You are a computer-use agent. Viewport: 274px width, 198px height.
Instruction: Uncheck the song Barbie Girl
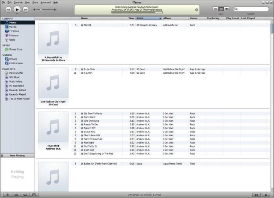click(82, 164)
